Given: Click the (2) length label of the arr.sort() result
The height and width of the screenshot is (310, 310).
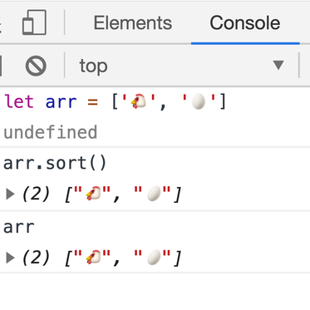Looking at the screenshot, I should (36, 194).
